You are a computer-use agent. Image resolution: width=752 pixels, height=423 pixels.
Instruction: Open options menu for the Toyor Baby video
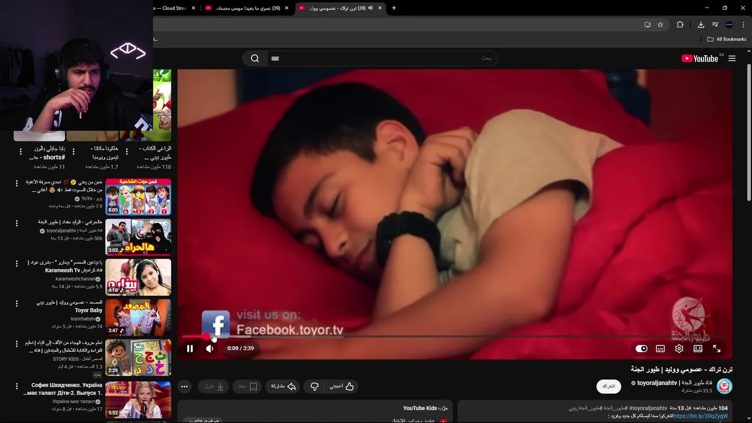16,303
